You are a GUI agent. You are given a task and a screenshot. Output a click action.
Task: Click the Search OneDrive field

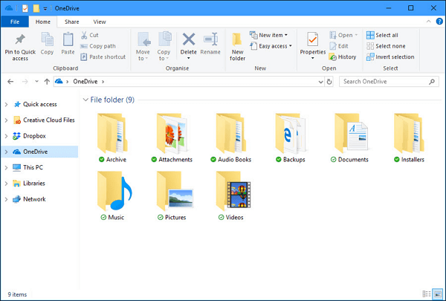(x=387, y=81)
